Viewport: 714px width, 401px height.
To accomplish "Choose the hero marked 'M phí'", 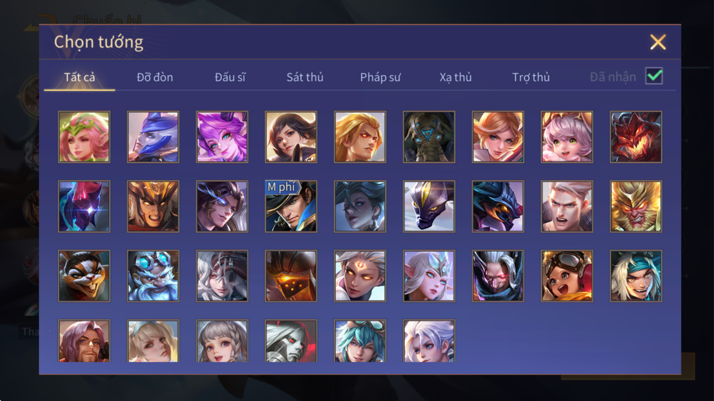I will coord(291,206).
